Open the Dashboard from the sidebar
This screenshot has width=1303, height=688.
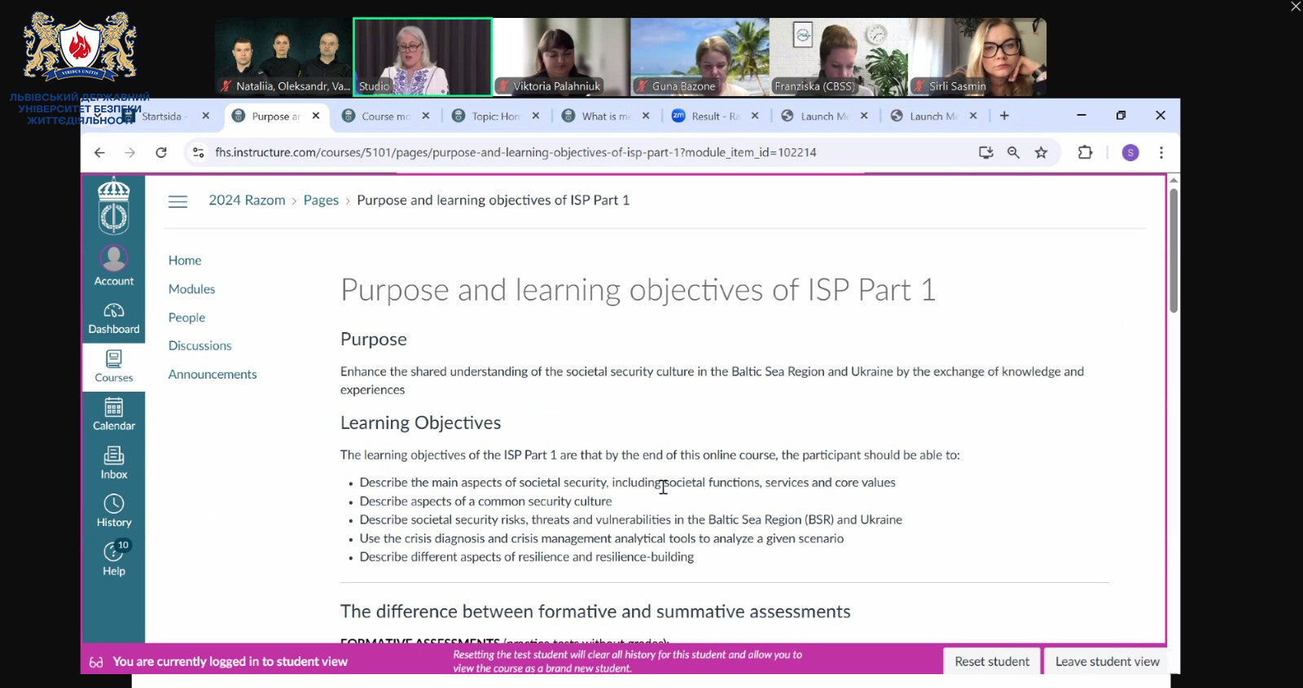113,318
